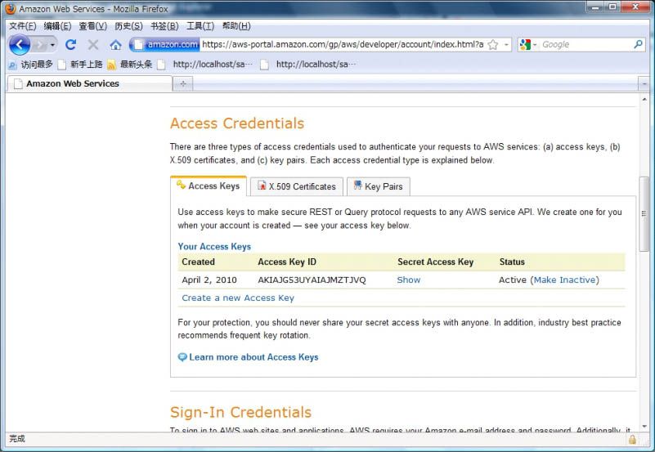Viewport: 655px width, 452px height.
Task: Open the 最新头条 feed bookmark
Action: tap(130, 65)
